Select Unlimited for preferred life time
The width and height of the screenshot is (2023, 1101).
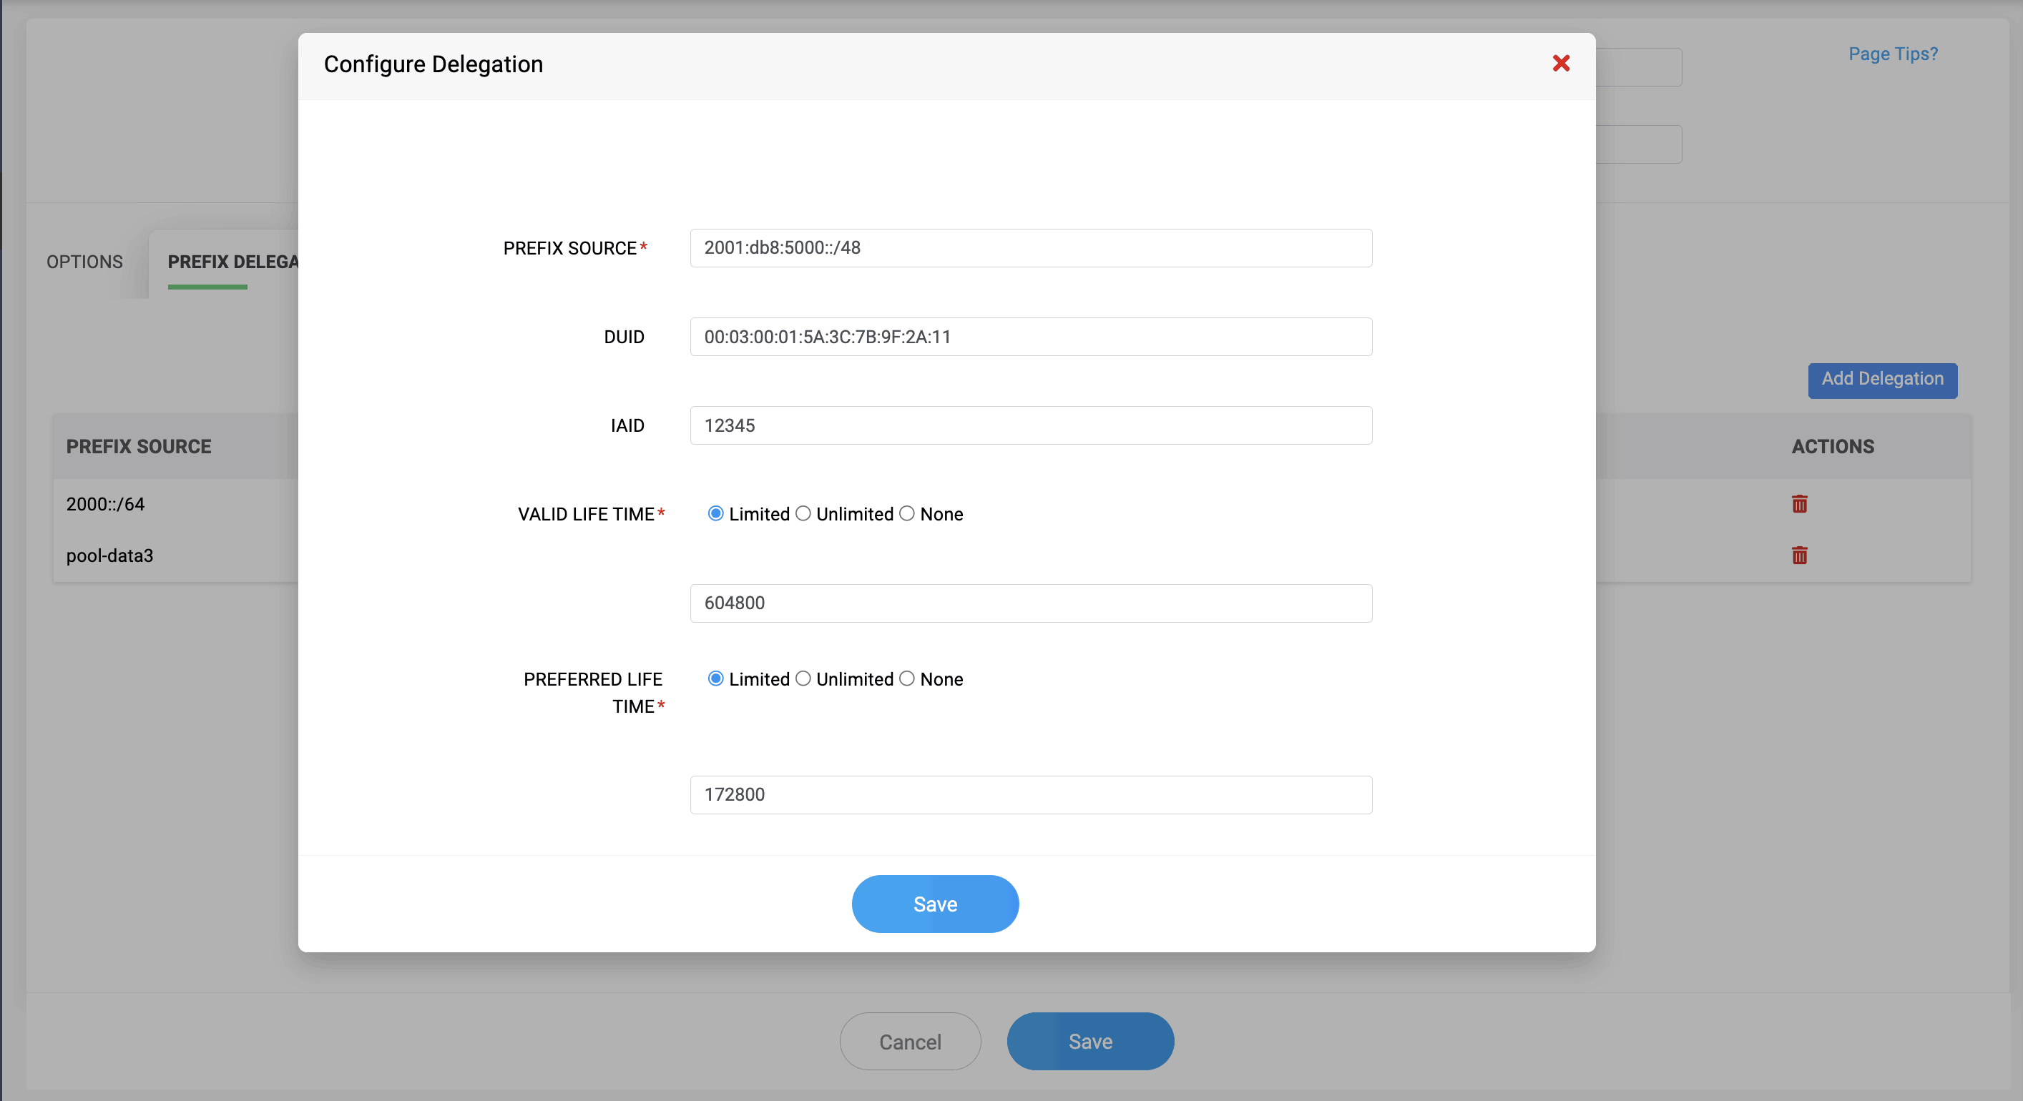coord(803,678)
